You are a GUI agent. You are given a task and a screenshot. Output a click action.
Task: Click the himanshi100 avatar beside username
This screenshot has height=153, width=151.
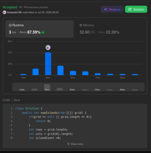point(5,12)
